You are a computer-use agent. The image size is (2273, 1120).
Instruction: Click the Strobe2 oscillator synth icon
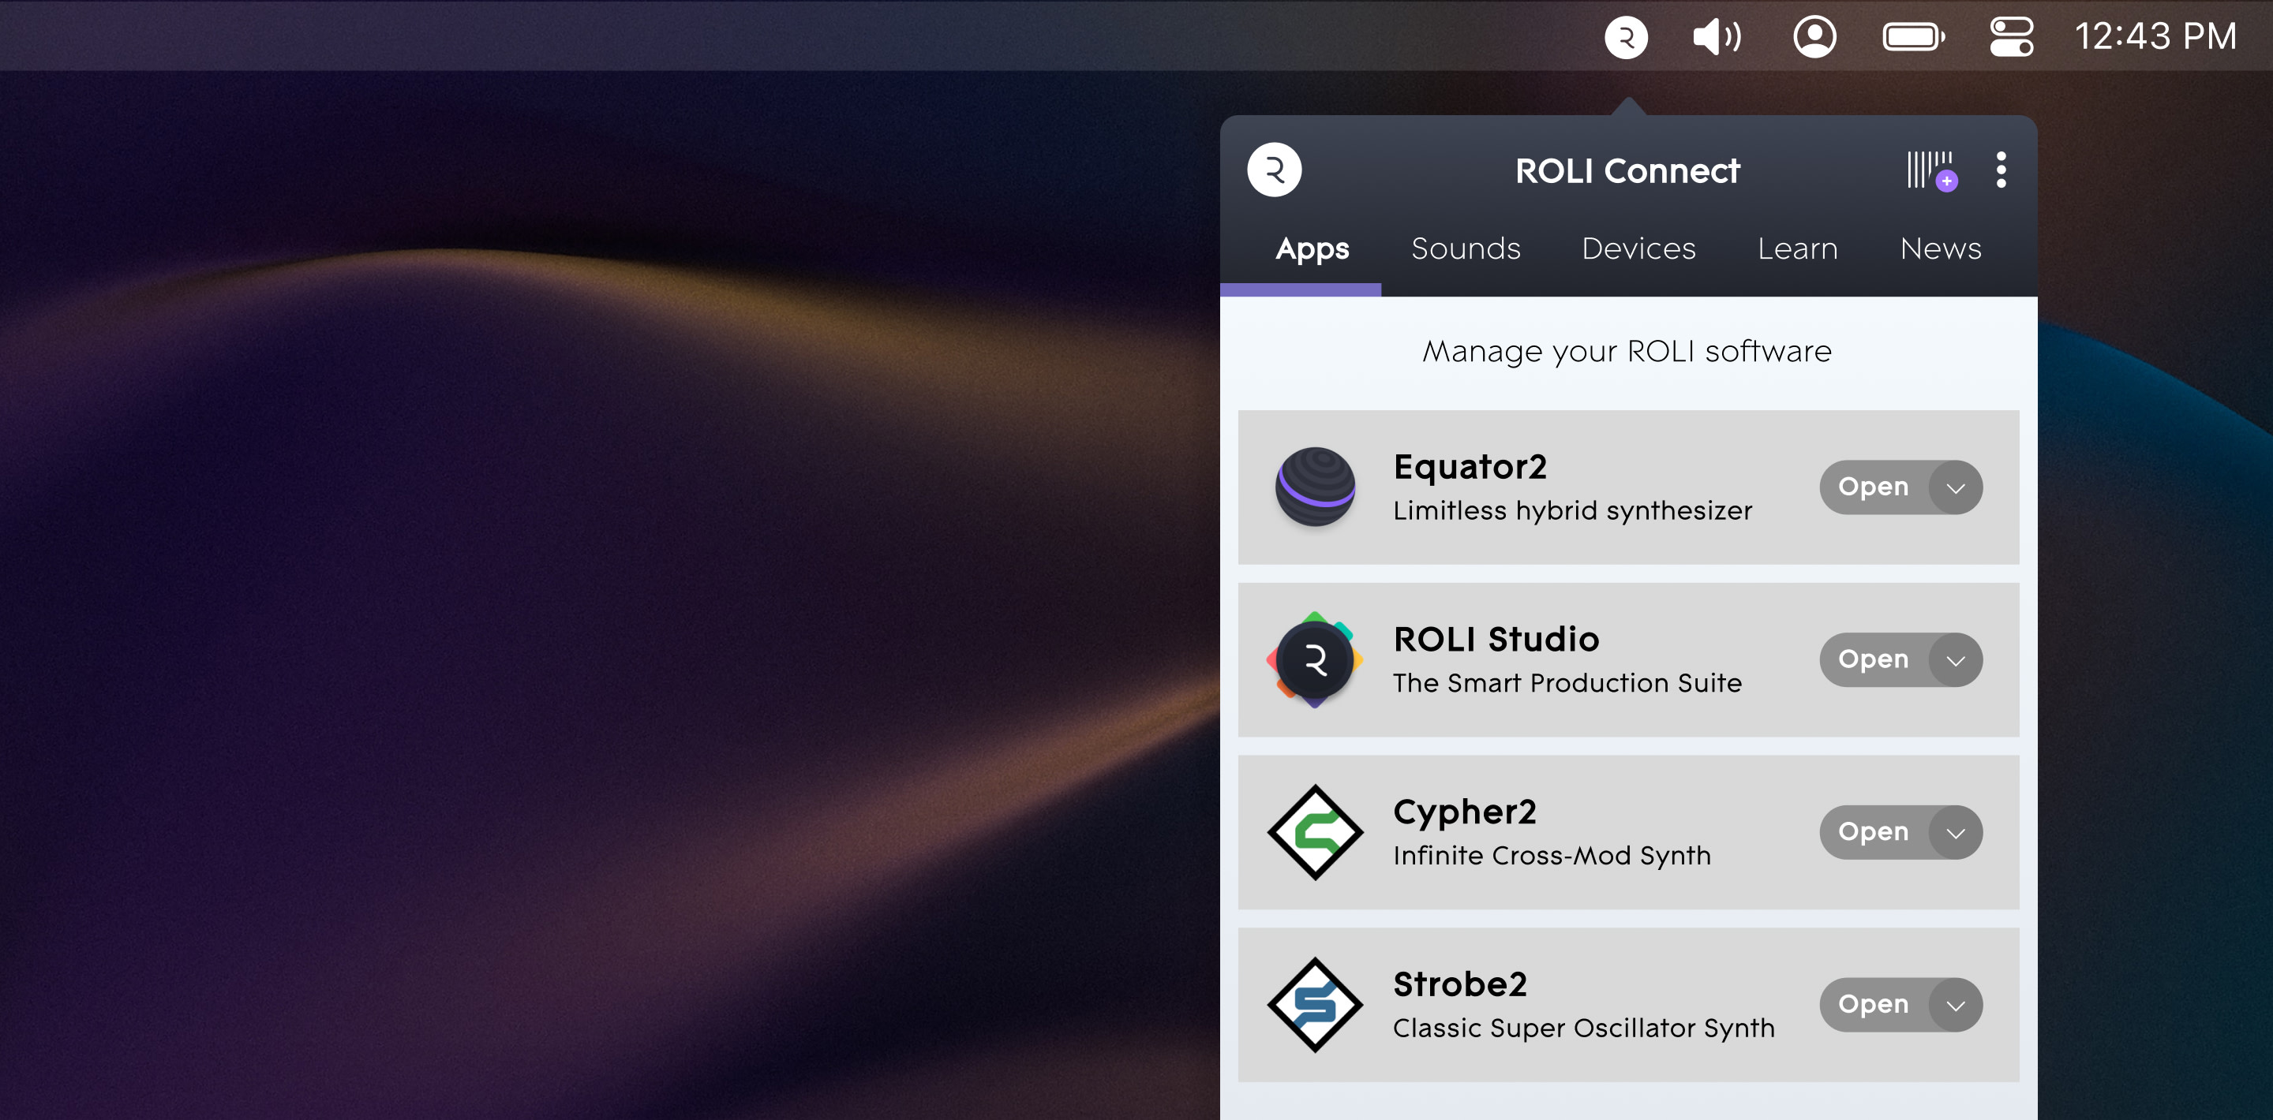coord(1315,1005)
